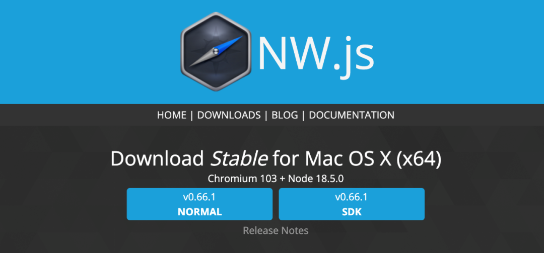
Task: Click the silver pivot at compass center
Action: click(215, 52)
